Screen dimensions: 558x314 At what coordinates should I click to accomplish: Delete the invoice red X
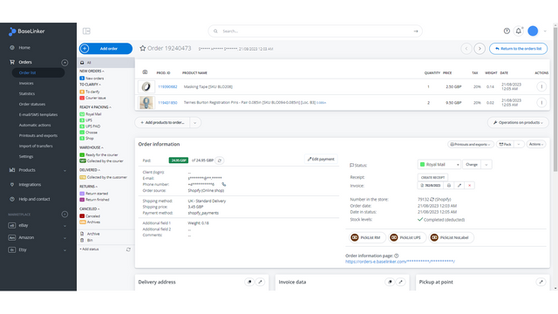pos(469,186)
